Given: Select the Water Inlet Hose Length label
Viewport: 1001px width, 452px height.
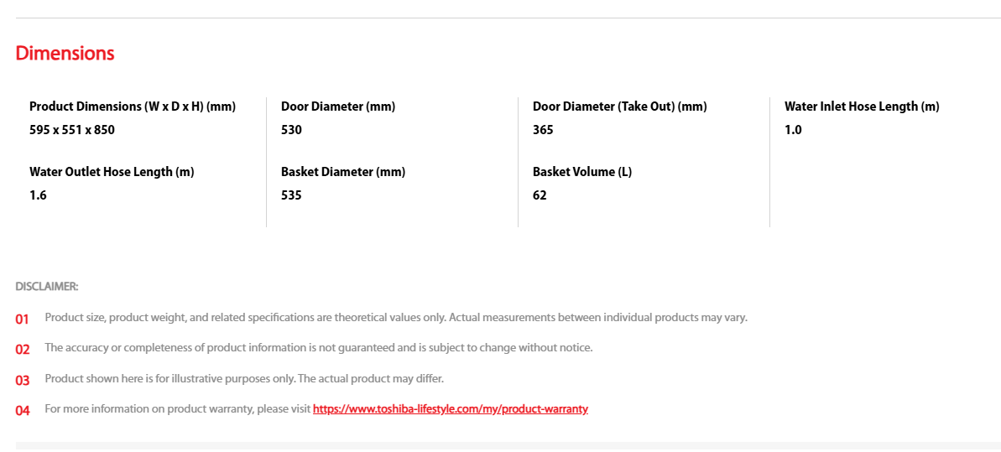Looking at the screenshot, I should tap(862, 107).
